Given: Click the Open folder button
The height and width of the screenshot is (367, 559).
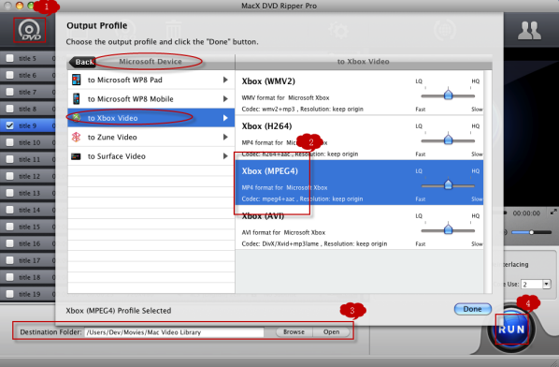Looking at the screenshot, I should (x=331, y=332).
